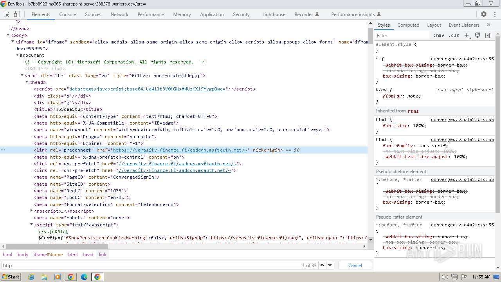This screenshot has height=282, width=501.
Task: Click link in the breadcrumb
Action: pos(103,254)
